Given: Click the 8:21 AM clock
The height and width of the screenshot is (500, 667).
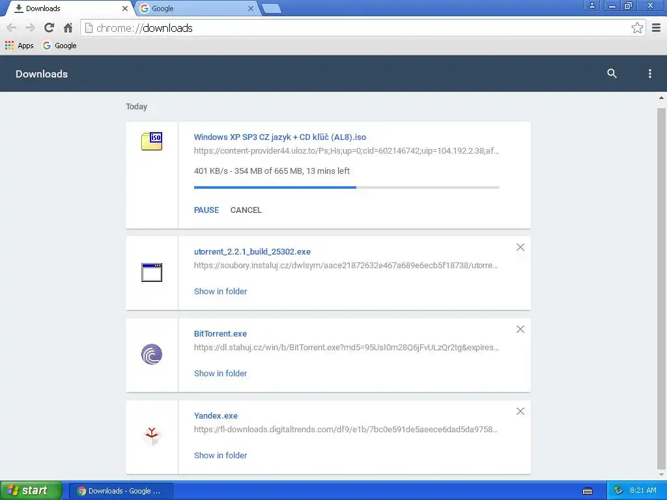Looking at the screenshot, I should 643,490.
